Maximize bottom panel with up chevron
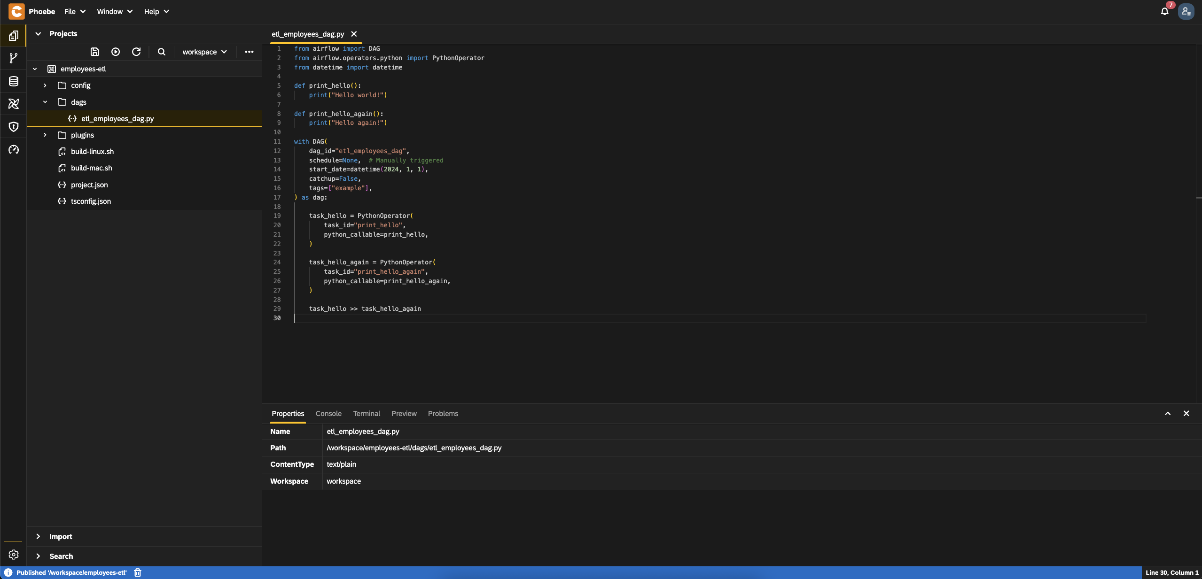The width and height of the screenshot is (1202, 579). click(x=1168, y=413)
